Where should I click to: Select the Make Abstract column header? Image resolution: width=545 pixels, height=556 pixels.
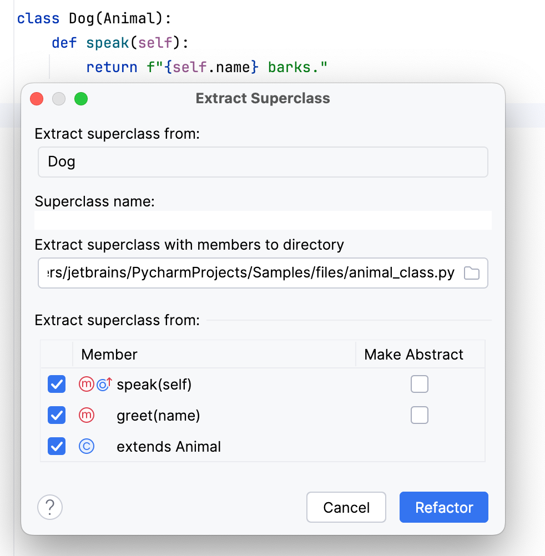tap(413, 354)
